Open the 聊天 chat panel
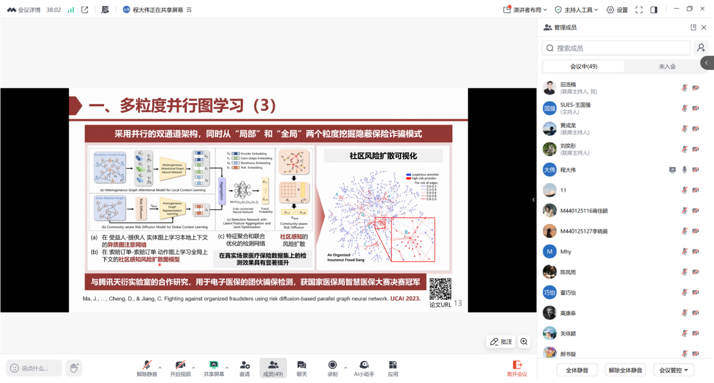The image size is (714, 383). click(x=302, y=368)
